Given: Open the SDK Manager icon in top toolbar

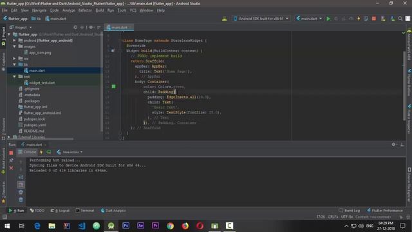Looking at the screenshot, I should [393, 19].
